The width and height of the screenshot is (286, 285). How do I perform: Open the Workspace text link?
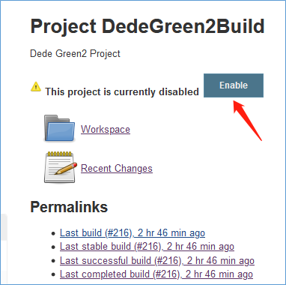click(106, 130)
